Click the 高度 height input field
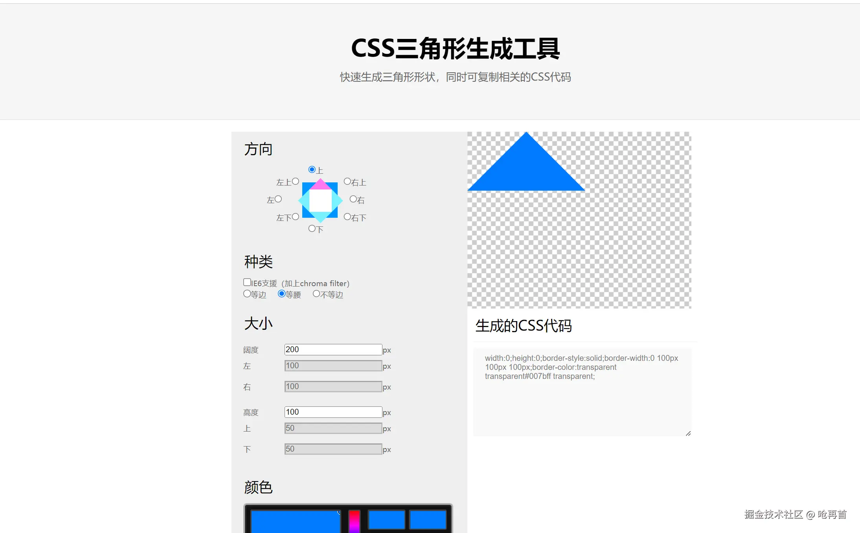 pyautogui.click(x=333, y=412)
